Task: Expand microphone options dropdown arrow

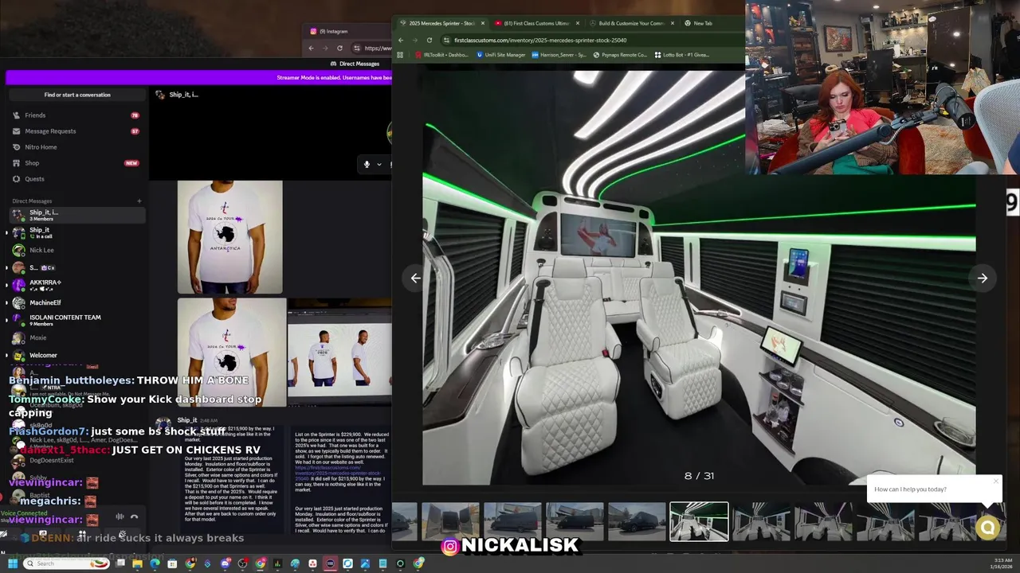Action: point(379,164)
